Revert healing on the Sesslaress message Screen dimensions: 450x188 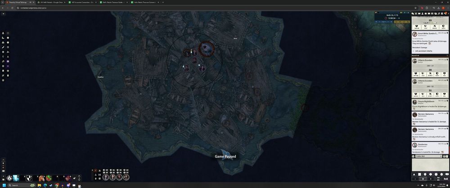[442, 152]
